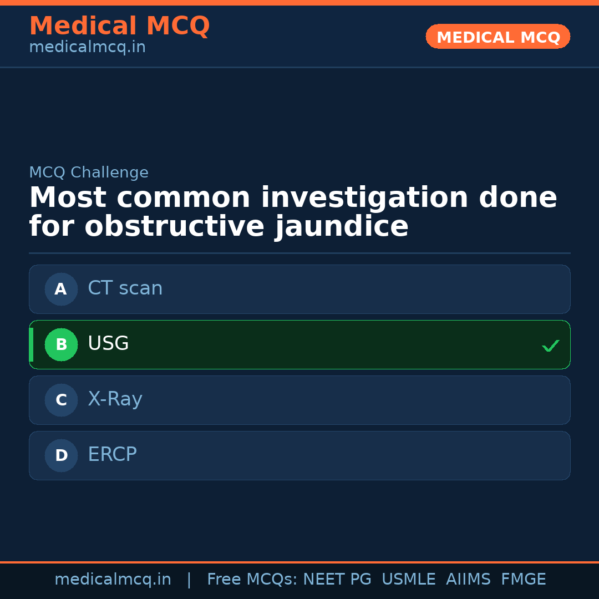Click the orange MEDICAL MCQ badge
599x599 pixels.
(x=498, y=37)
